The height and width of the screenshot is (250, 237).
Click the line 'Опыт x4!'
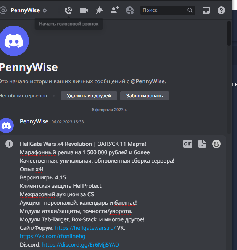31,169
